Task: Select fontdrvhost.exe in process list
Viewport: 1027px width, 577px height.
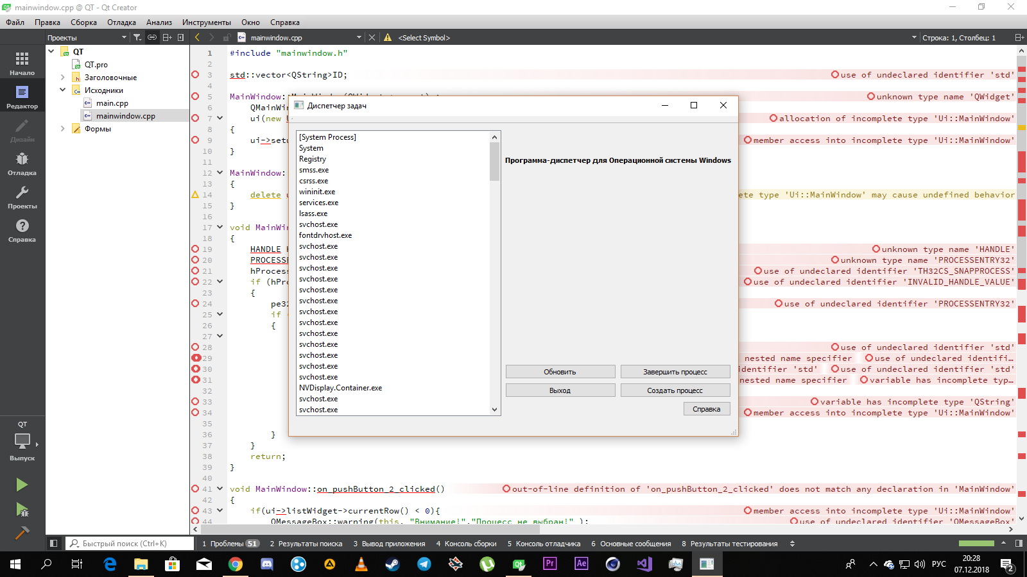Action: point(325,235)
